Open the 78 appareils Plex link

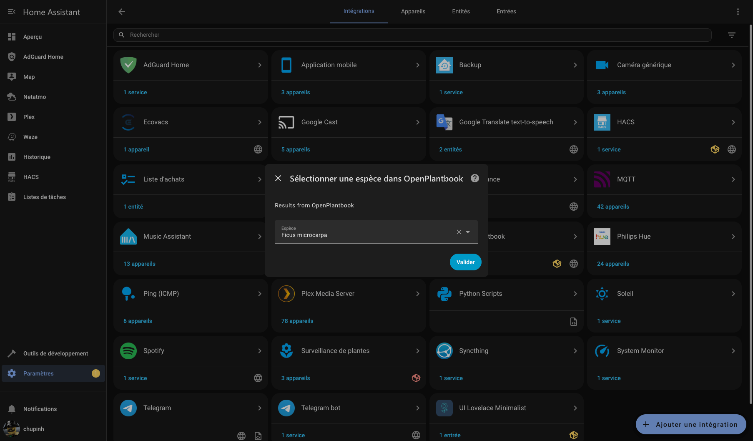click(x=297, y=321)
